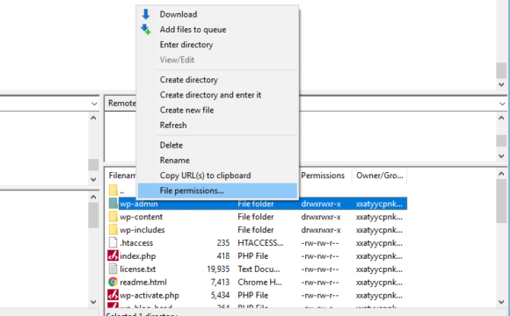Select the wp-content folder row name
This screenshot has width=510, height=316.
point(142,217)
